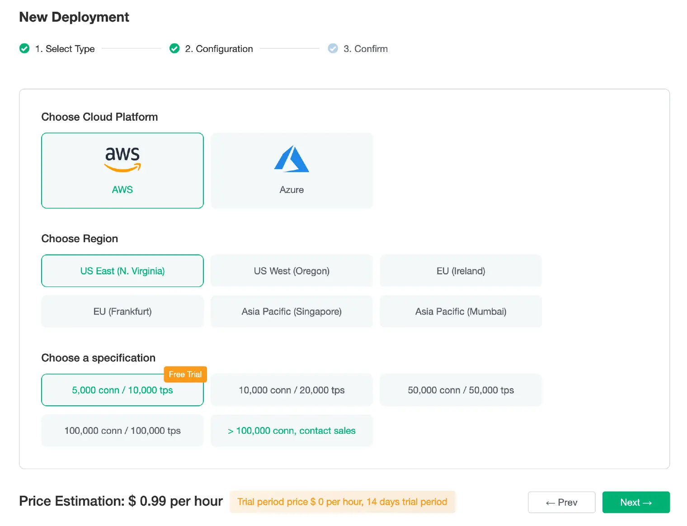
Task: Click the Azure triangle logo
Action: [292, 159]
